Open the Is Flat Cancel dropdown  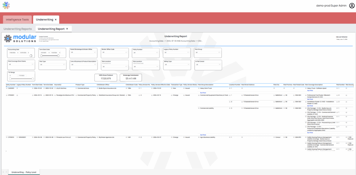(x=208, y=64)
